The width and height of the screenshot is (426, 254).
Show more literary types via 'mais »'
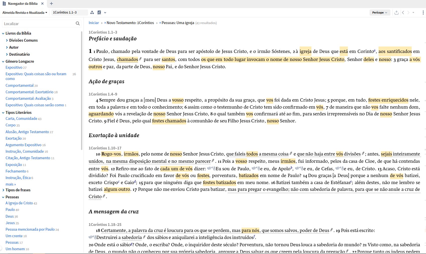(11, 184)
